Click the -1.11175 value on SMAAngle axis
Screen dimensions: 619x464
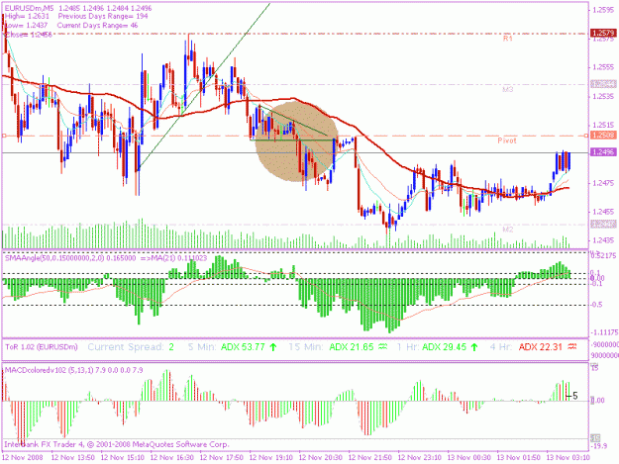tap(604, 332)
